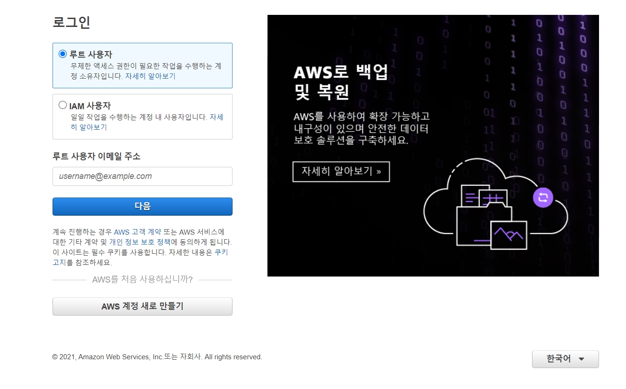Open the 한국어 language dropdown
Screen dimensions: 626x389
565,359
